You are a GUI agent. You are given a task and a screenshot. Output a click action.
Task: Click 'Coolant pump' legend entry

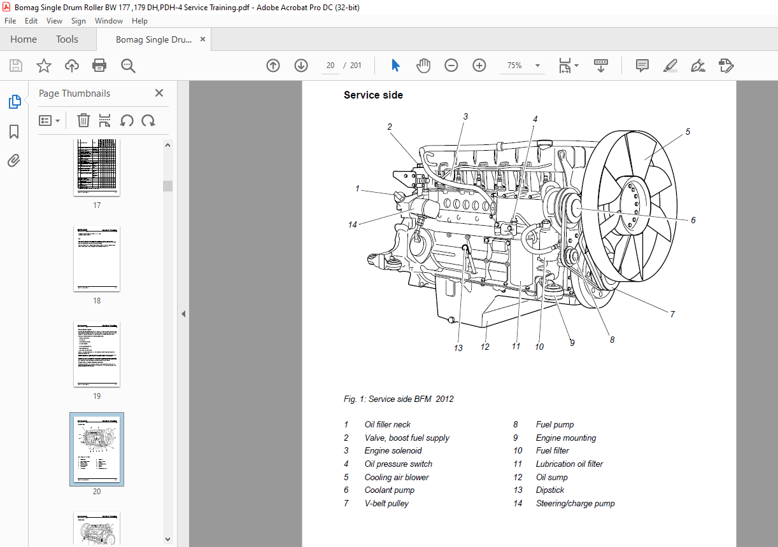click(390, 490)
